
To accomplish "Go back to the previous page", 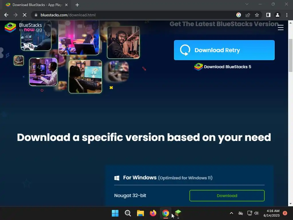I will click(x=6, y=15).
